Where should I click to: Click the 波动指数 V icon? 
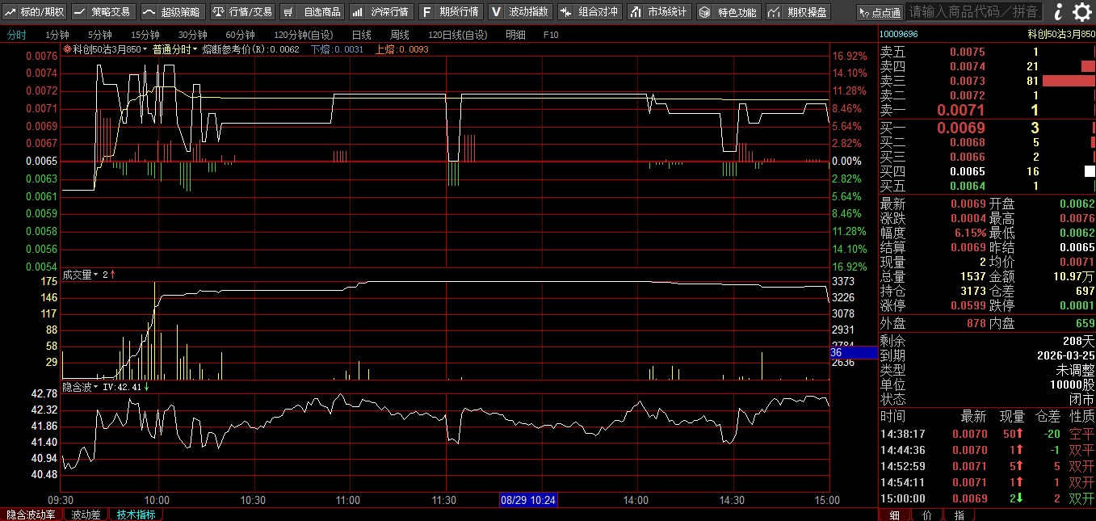[495, 12]
